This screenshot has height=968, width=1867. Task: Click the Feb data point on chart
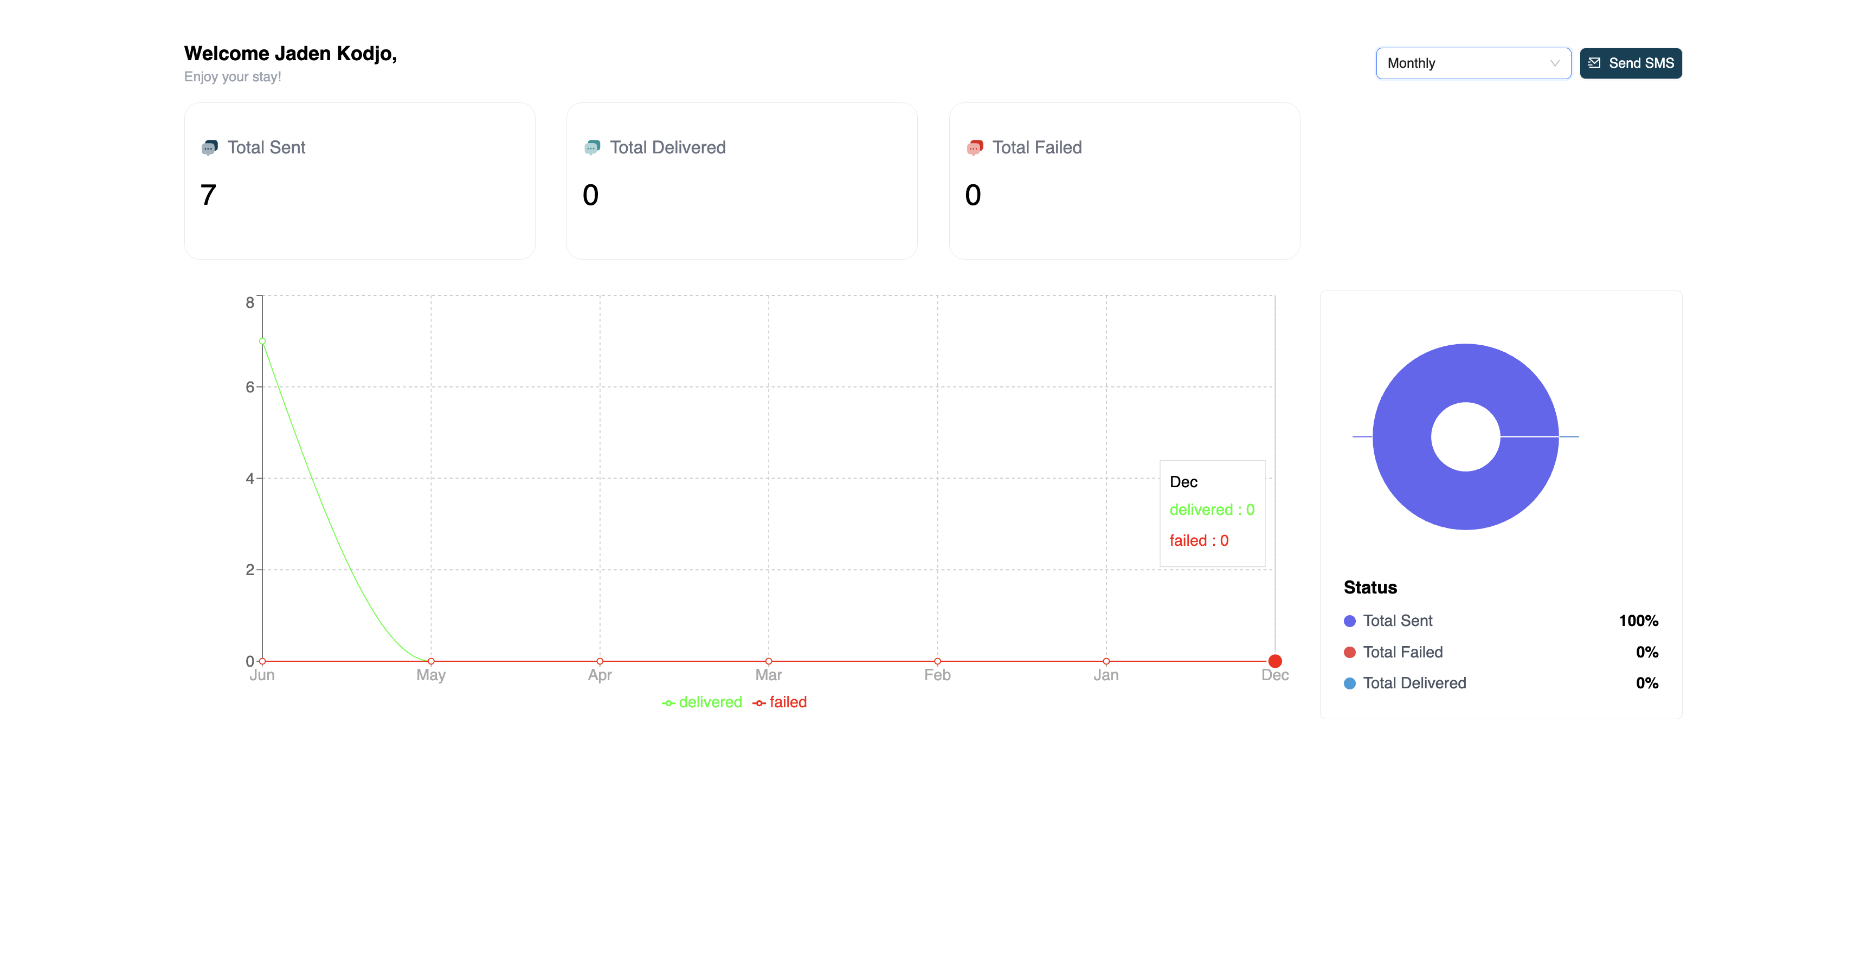pyautogui.click(x=937, y=661)
